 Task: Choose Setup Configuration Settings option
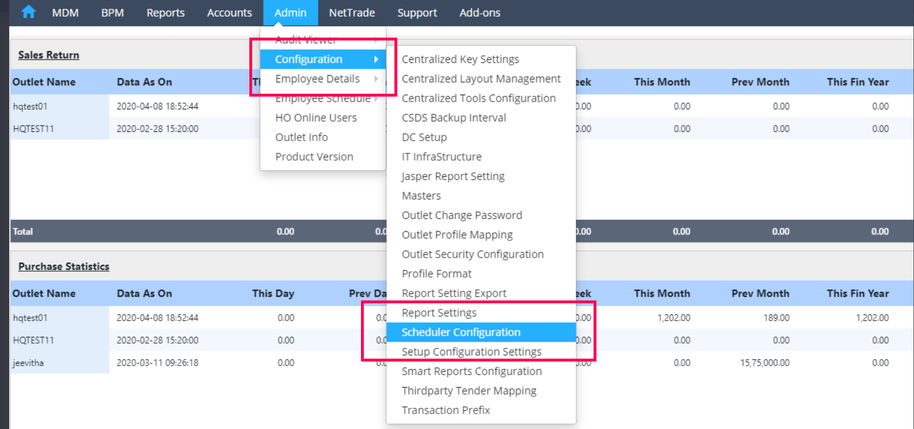pos(471,352)
